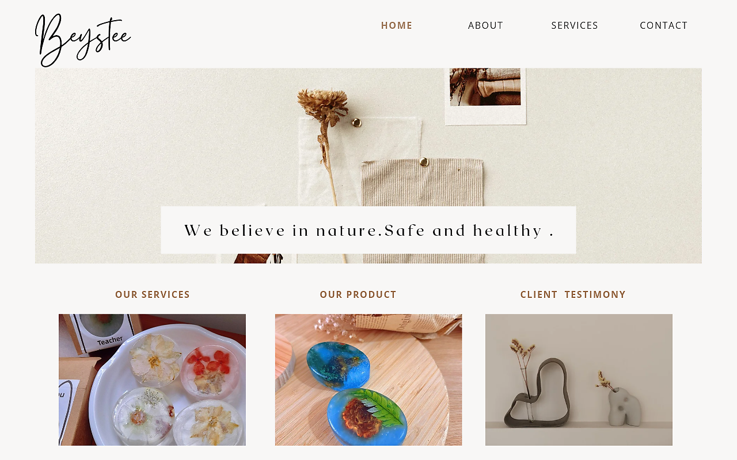Screen dimensions: 737x460
Task: Click the small white ceramic vase
Action: (624, 407)
